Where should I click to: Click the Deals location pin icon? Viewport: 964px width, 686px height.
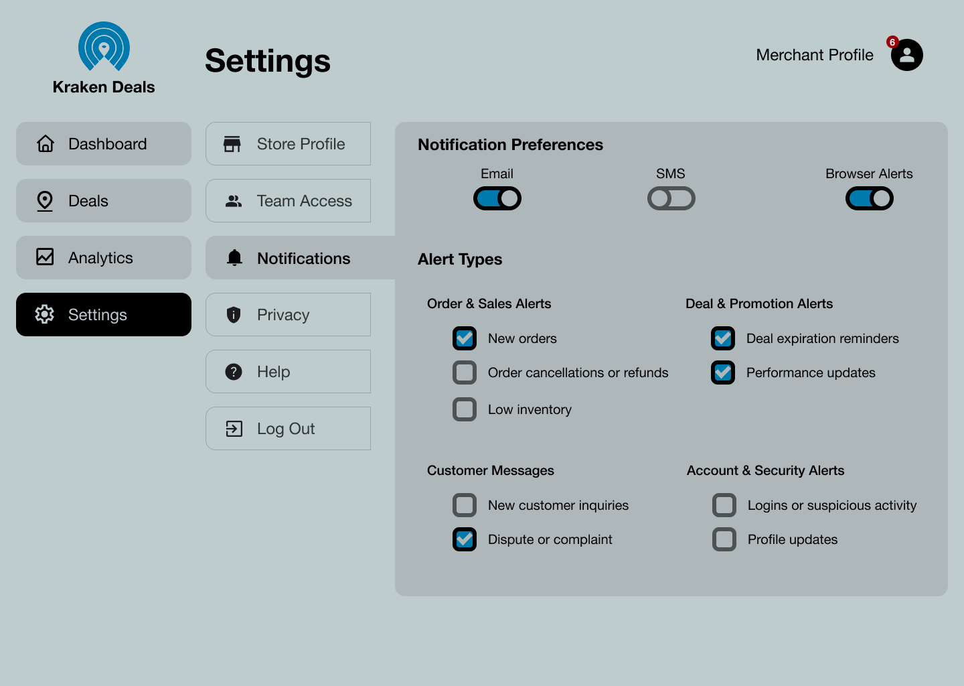(45, 201)
